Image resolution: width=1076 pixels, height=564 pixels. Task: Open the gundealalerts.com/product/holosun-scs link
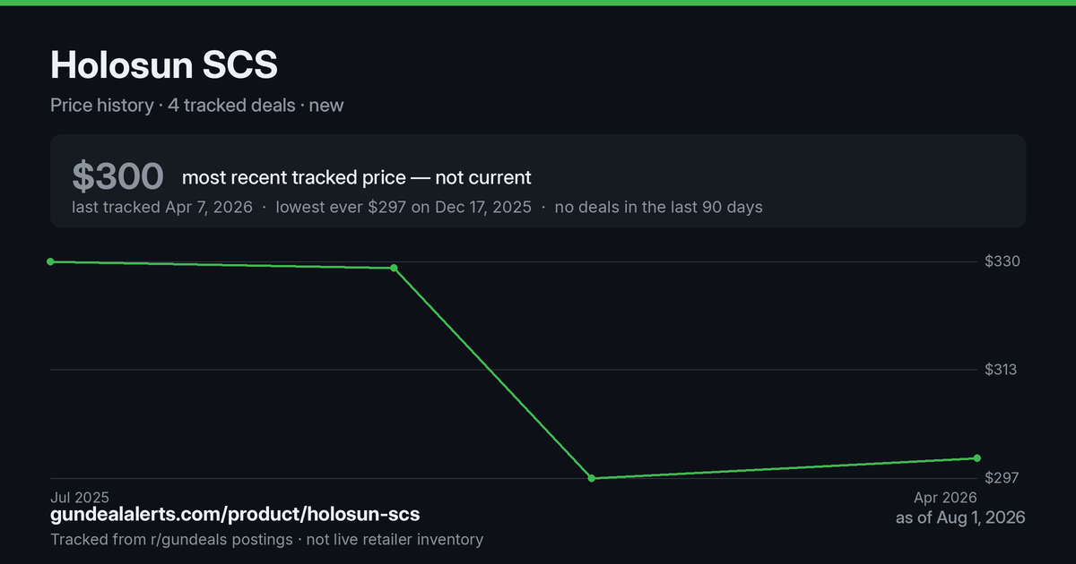[x=235, y=515]
